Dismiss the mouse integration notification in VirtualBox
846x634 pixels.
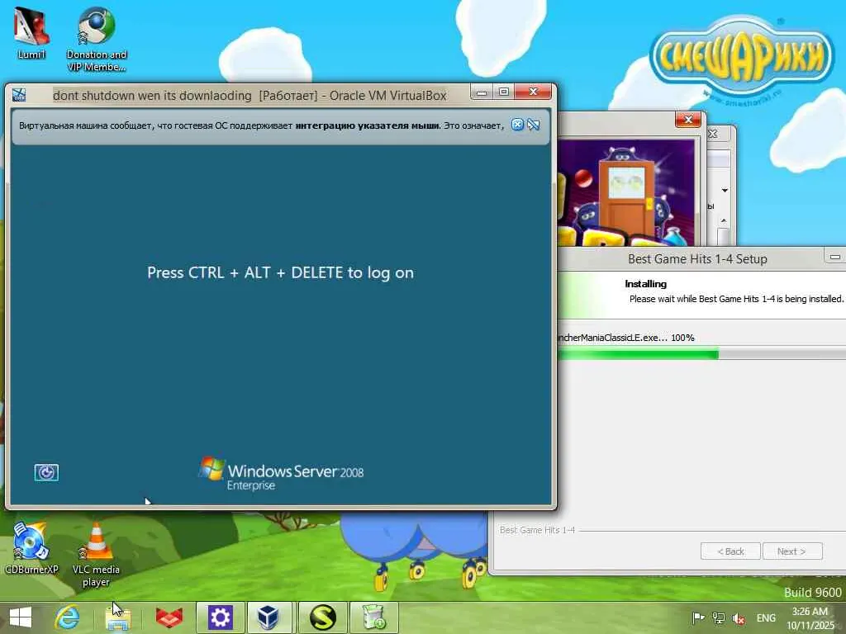pyautogui.click(x=517, y=125)
